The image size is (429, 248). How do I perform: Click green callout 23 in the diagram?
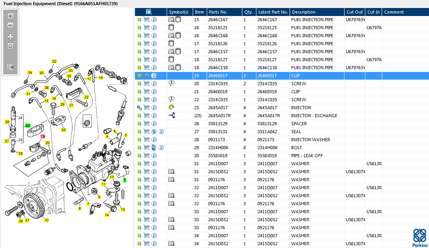click(x=28, y=126)
